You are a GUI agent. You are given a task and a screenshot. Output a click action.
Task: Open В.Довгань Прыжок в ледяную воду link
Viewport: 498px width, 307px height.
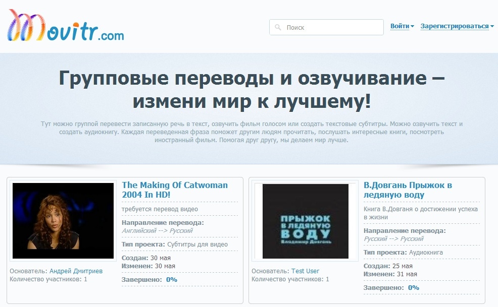pos(408,190)
